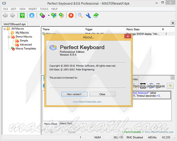Collapse the All Macros tree node
The width and height of the screenshot is (177, 141).
tap(4, 29)
